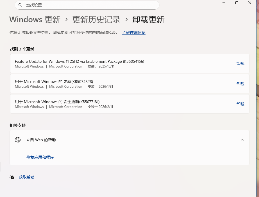
Task: Click the Microsoft Corporation label under KB5054156
Action: pos(65,66)
